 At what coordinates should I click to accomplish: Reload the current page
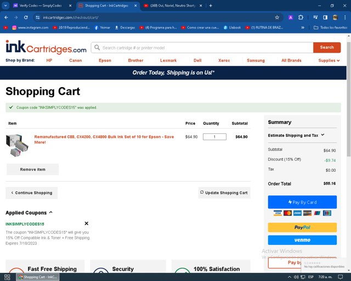pos(26,18)
